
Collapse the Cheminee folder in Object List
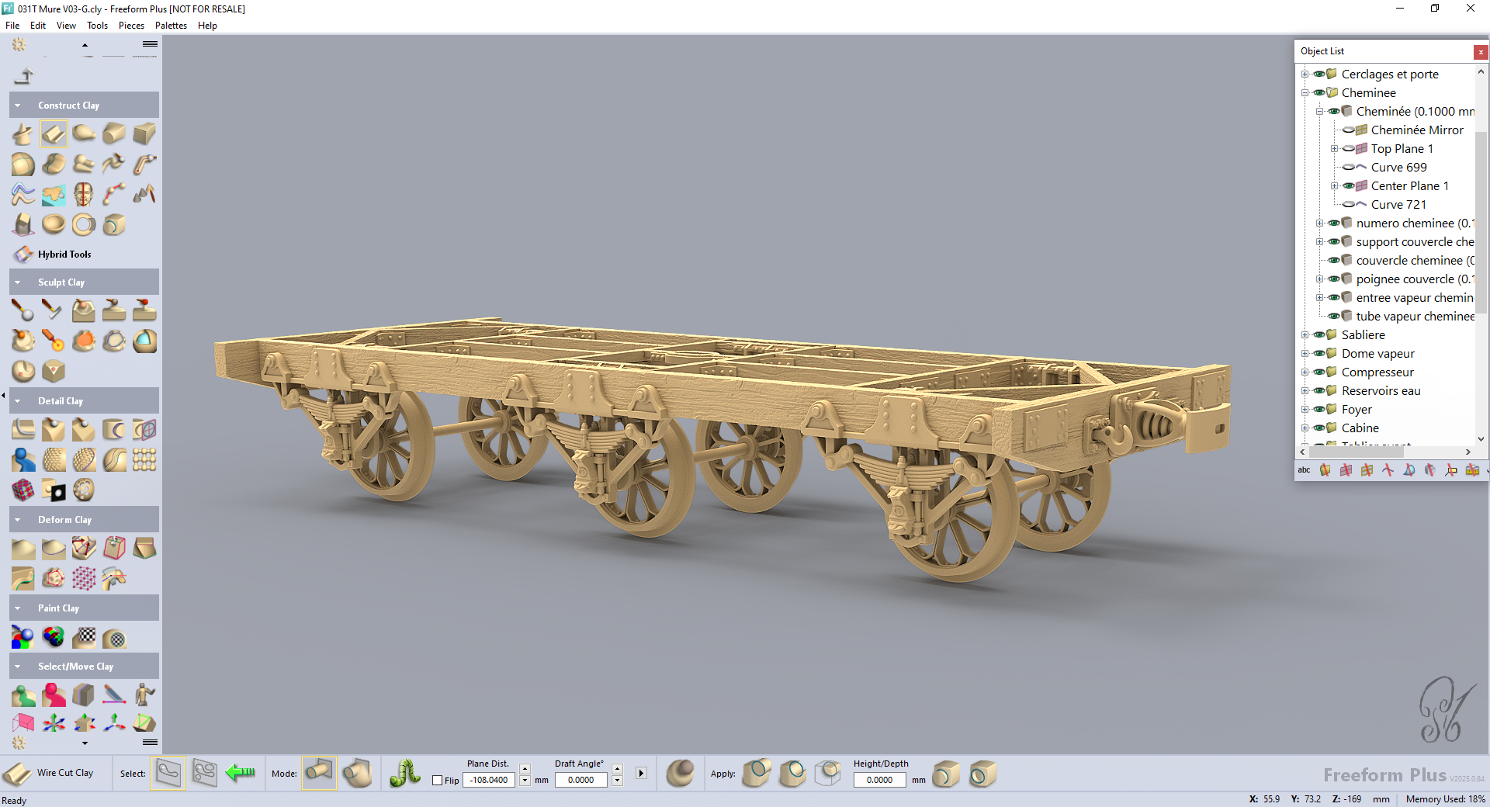coord(1305,93)
